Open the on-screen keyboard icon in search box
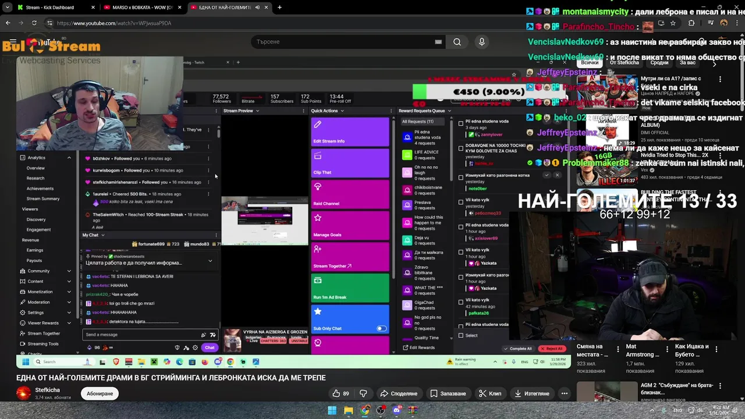Screen dimensions: 745x419 (438, 42)
